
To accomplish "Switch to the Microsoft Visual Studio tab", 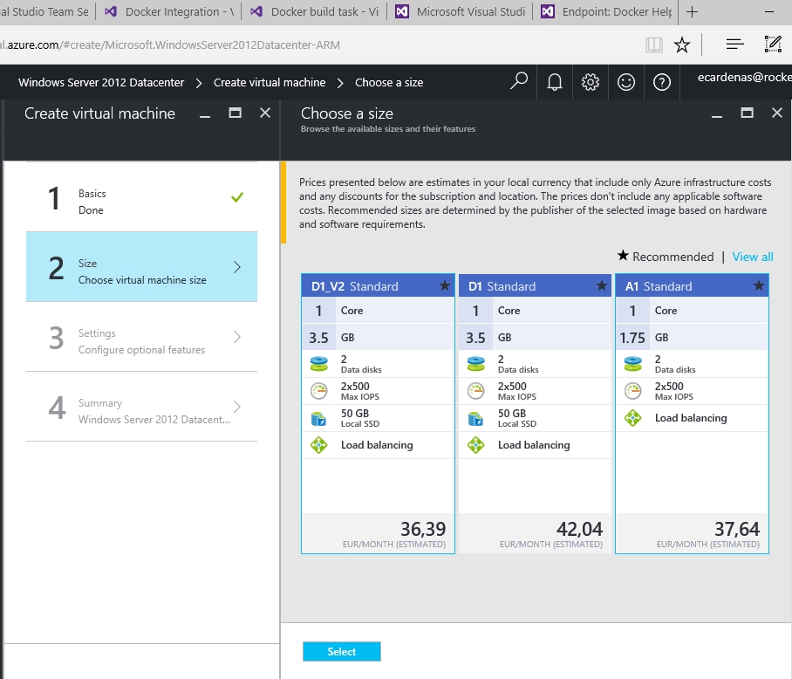I will coord(461,11).
